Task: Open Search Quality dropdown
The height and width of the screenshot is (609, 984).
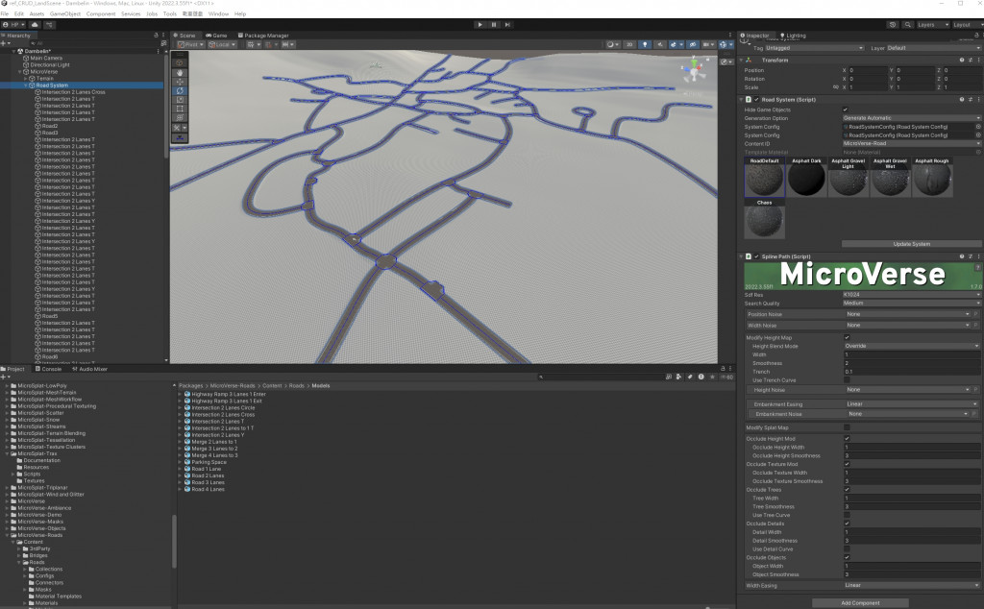Action: [x=911, y=304]
